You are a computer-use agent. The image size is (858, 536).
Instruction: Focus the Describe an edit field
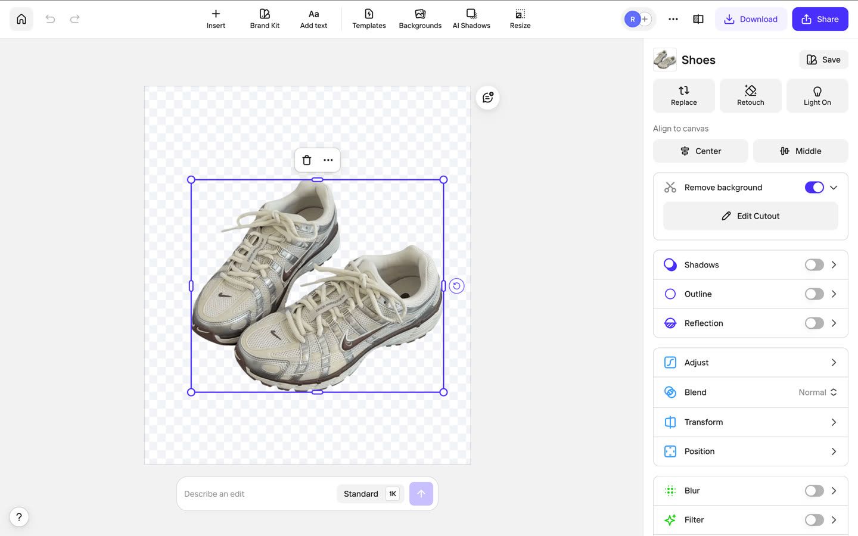256,494
